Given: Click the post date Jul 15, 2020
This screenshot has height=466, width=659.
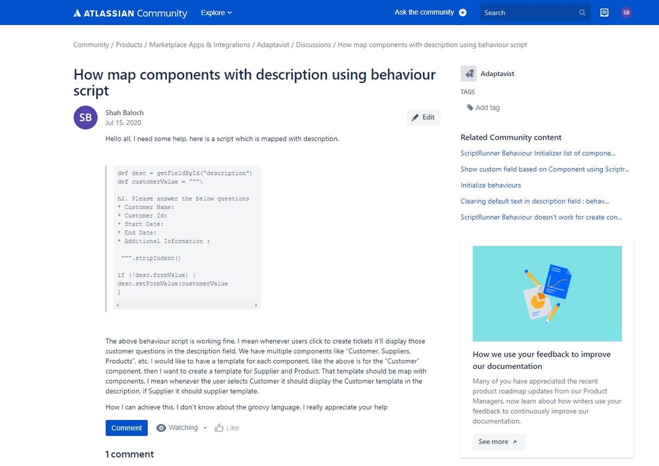Looking at the screenshot, I should click(x=123, y=123).
